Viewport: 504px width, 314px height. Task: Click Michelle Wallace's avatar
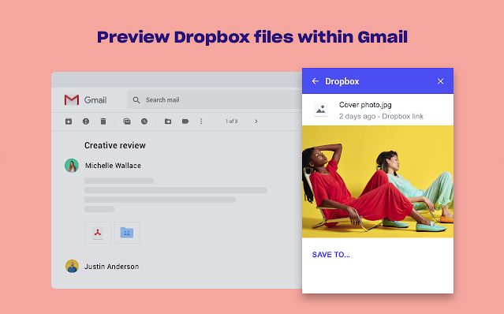coord(72,166)
